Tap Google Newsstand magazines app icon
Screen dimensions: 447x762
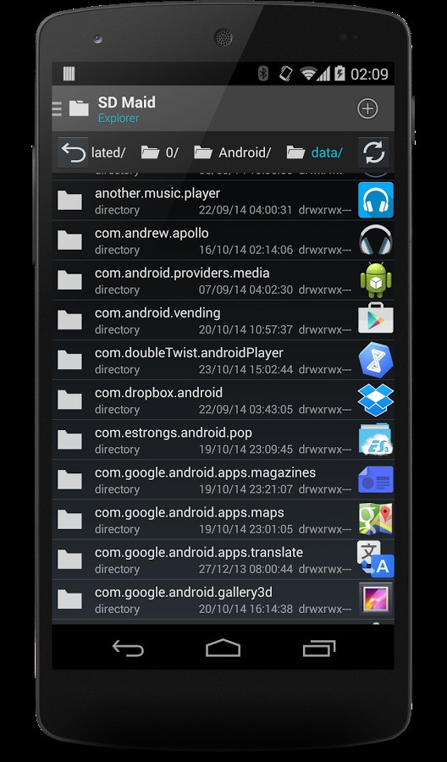point(376,479)
